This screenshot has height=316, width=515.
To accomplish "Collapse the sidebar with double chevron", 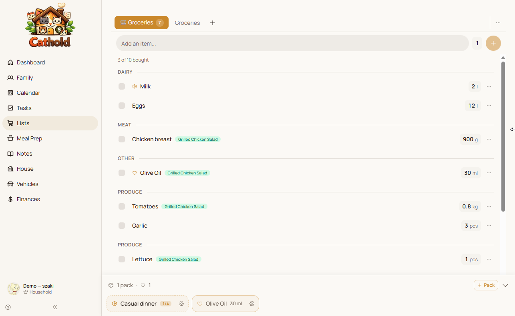I will (x=55, y=307).
